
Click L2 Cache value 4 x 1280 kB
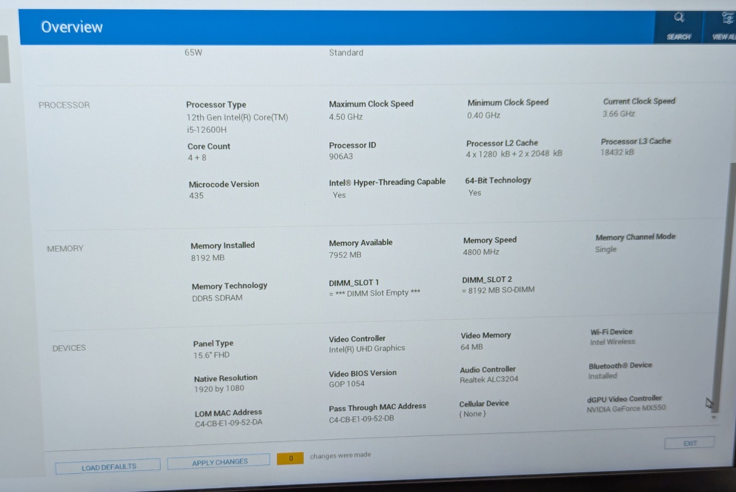pos(514,154)
